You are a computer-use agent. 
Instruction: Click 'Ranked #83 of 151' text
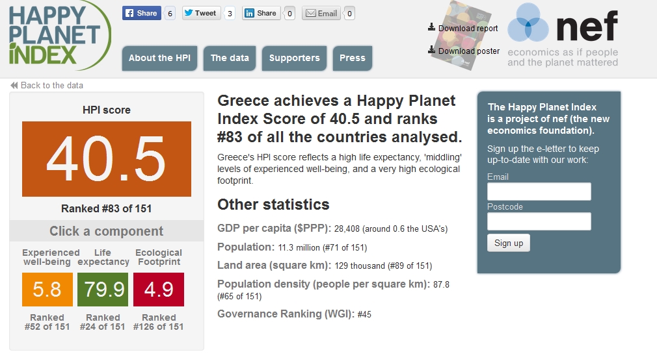pos(107,208)
